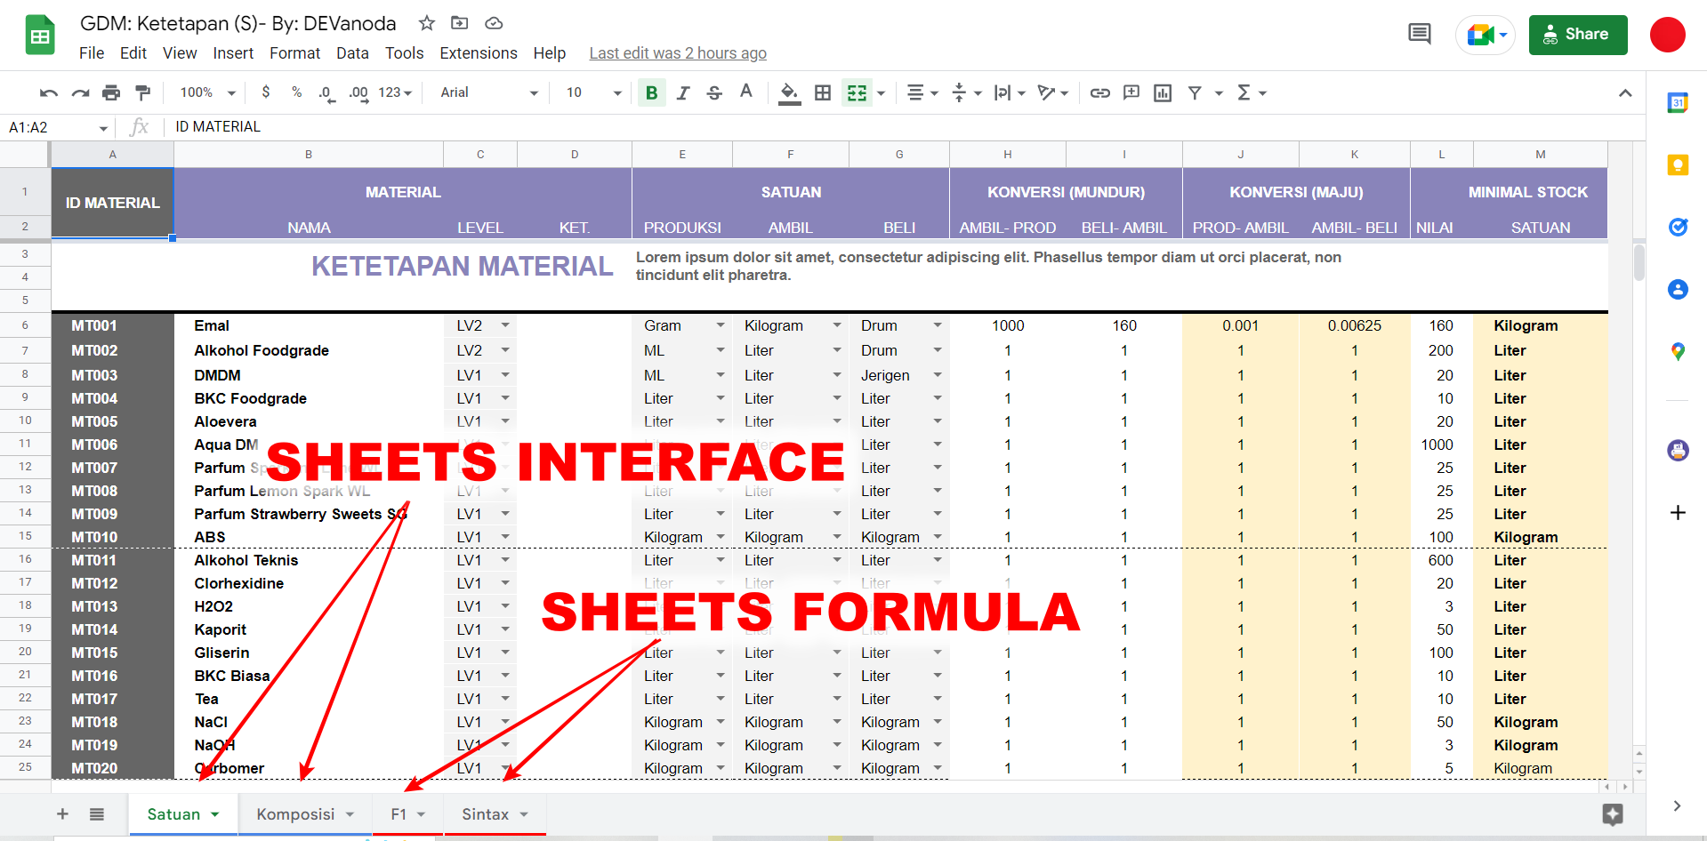This screenshot has width=1707, height=841.
Task: Toggle bold formatting
Action: [651, 92]
